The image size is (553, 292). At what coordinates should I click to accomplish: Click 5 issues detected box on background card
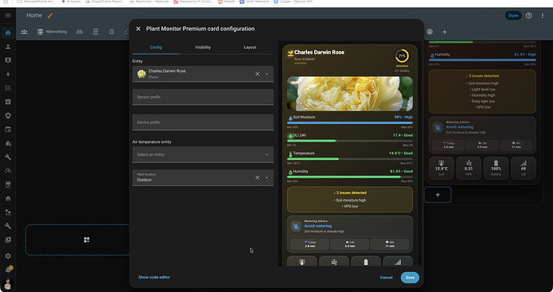pyautogui.click(x=482, y=91)
